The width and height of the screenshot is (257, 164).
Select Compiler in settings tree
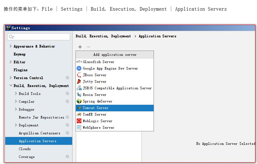point(27,102)
